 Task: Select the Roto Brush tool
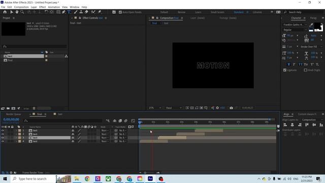point(93,12)
